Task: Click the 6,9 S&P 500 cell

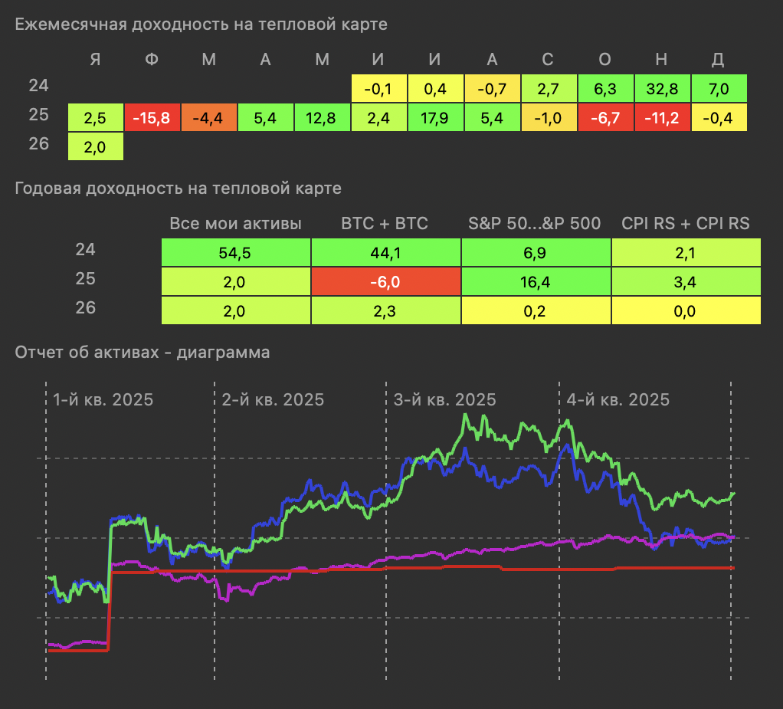Action: coord(536,252)
